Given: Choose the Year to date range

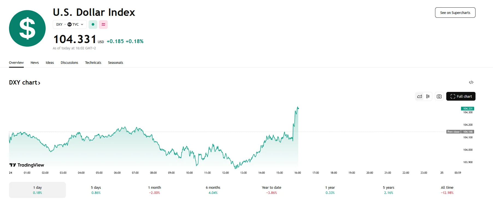Looking at the screenshot, I should [271, 190].
